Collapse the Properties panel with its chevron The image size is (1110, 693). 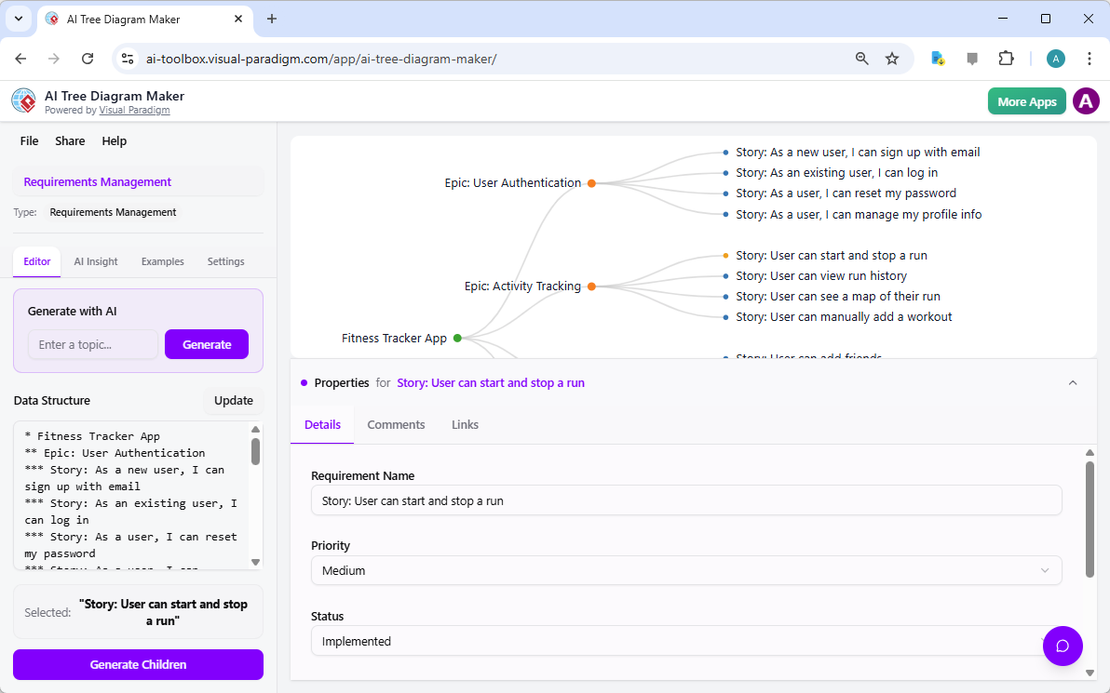[x=1073, y=382]
